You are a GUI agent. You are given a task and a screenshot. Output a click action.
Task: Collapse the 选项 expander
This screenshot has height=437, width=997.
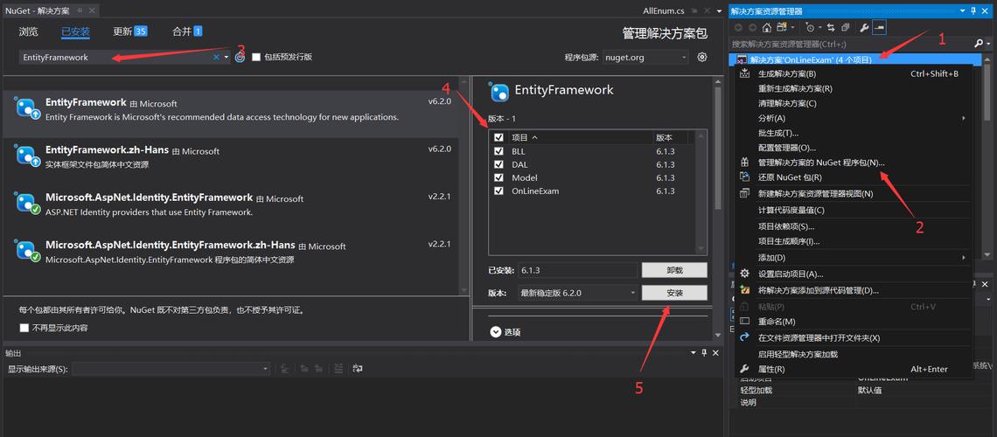tap(496, 331)
